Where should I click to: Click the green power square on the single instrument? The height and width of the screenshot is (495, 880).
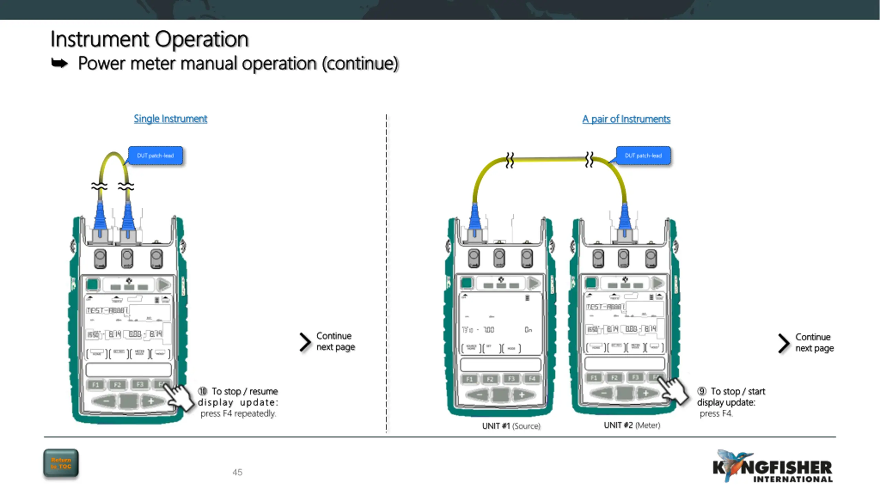92,284
